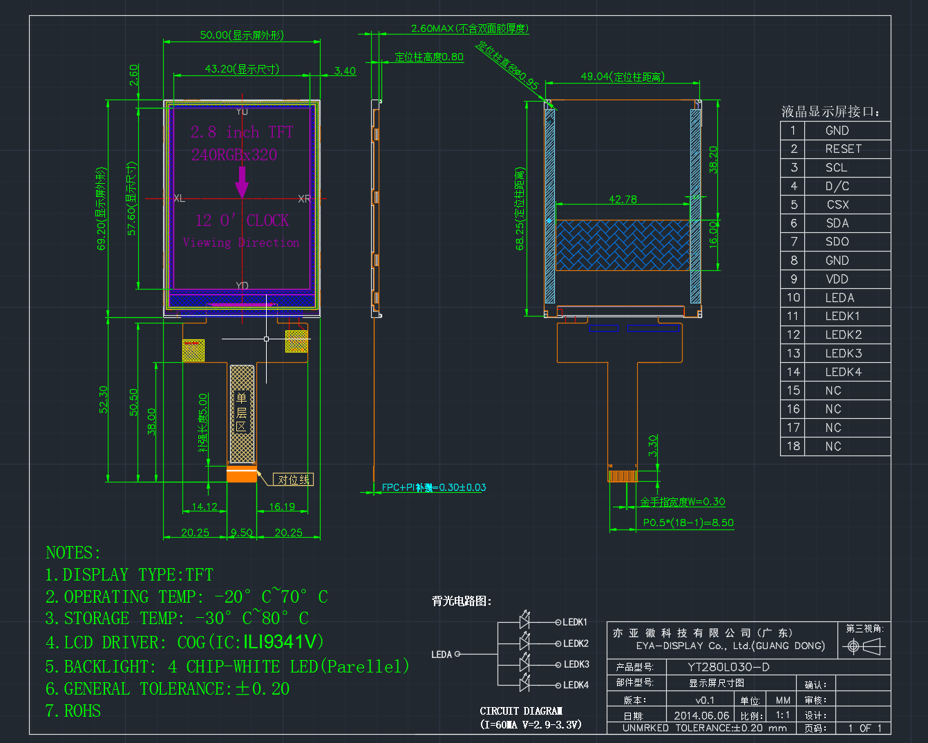Screen dimensions: 928x743
Task: Click the "240RGBx320" resolution text
Action: 234,155
